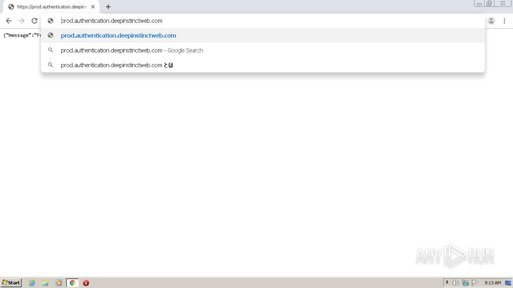Switch to Chrome in the taskbar
This screenshot has height=288, width=513.
[x=72, y=283]
